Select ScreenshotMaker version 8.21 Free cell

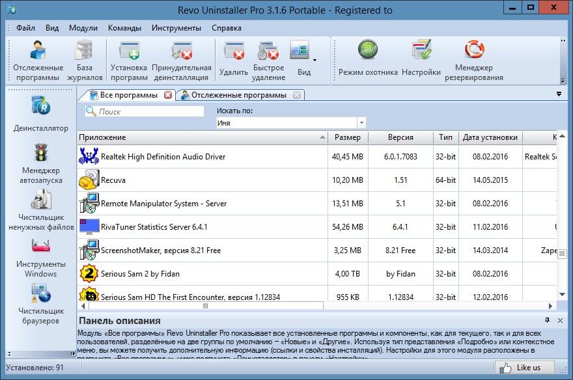pos(400,251)
